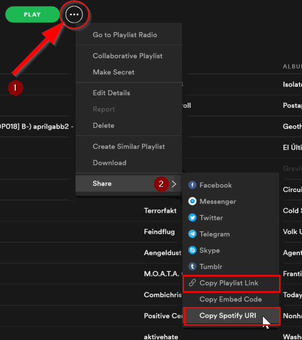This screenshot has height=340, width=302.
Task: Open artist M.O.A.T.A.
Action: tap(162, 274)
